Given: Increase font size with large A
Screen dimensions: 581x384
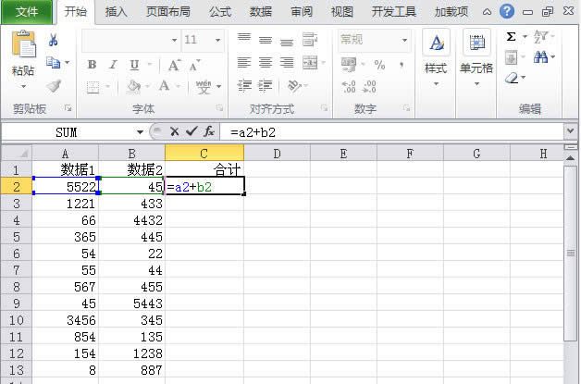Looking at the screenshot, I should 174,66.
